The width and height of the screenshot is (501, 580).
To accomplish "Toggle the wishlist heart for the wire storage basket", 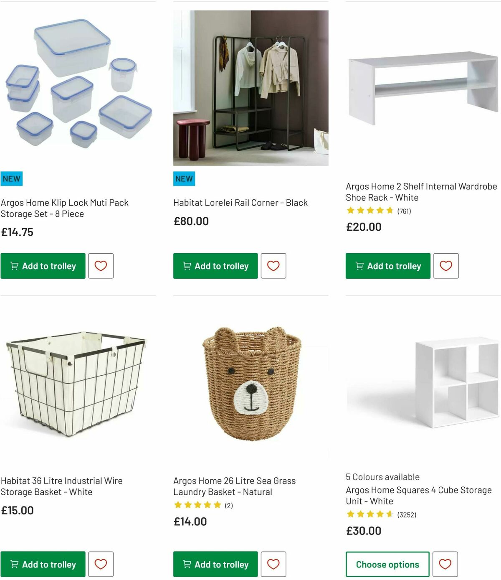I will pyautogui.click(x=101, y=564).
